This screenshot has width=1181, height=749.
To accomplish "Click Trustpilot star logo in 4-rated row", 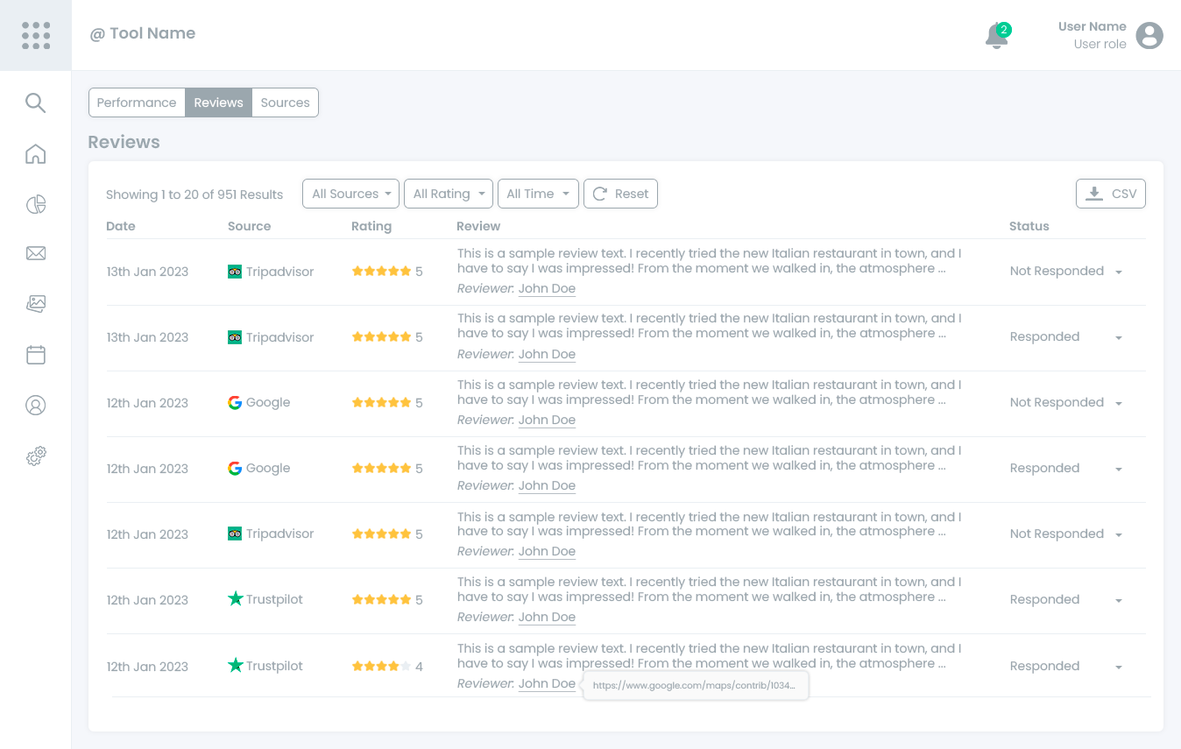I will pos(235,666).
